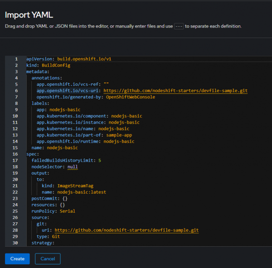Open the vcs-uri GitHub link on line 6

175,91
